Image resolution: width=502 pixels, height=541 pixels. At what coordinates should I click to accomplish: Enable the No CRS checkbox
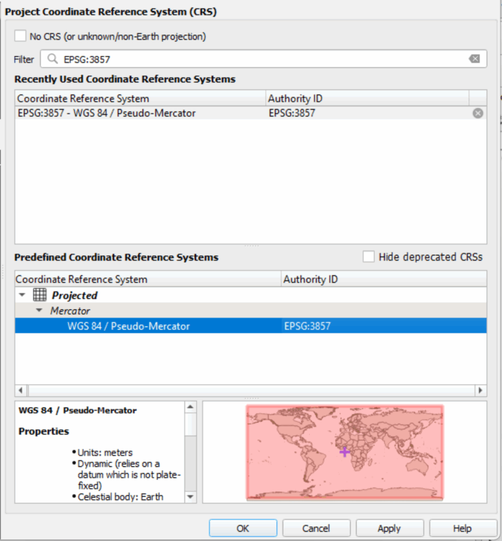[21, 36]
